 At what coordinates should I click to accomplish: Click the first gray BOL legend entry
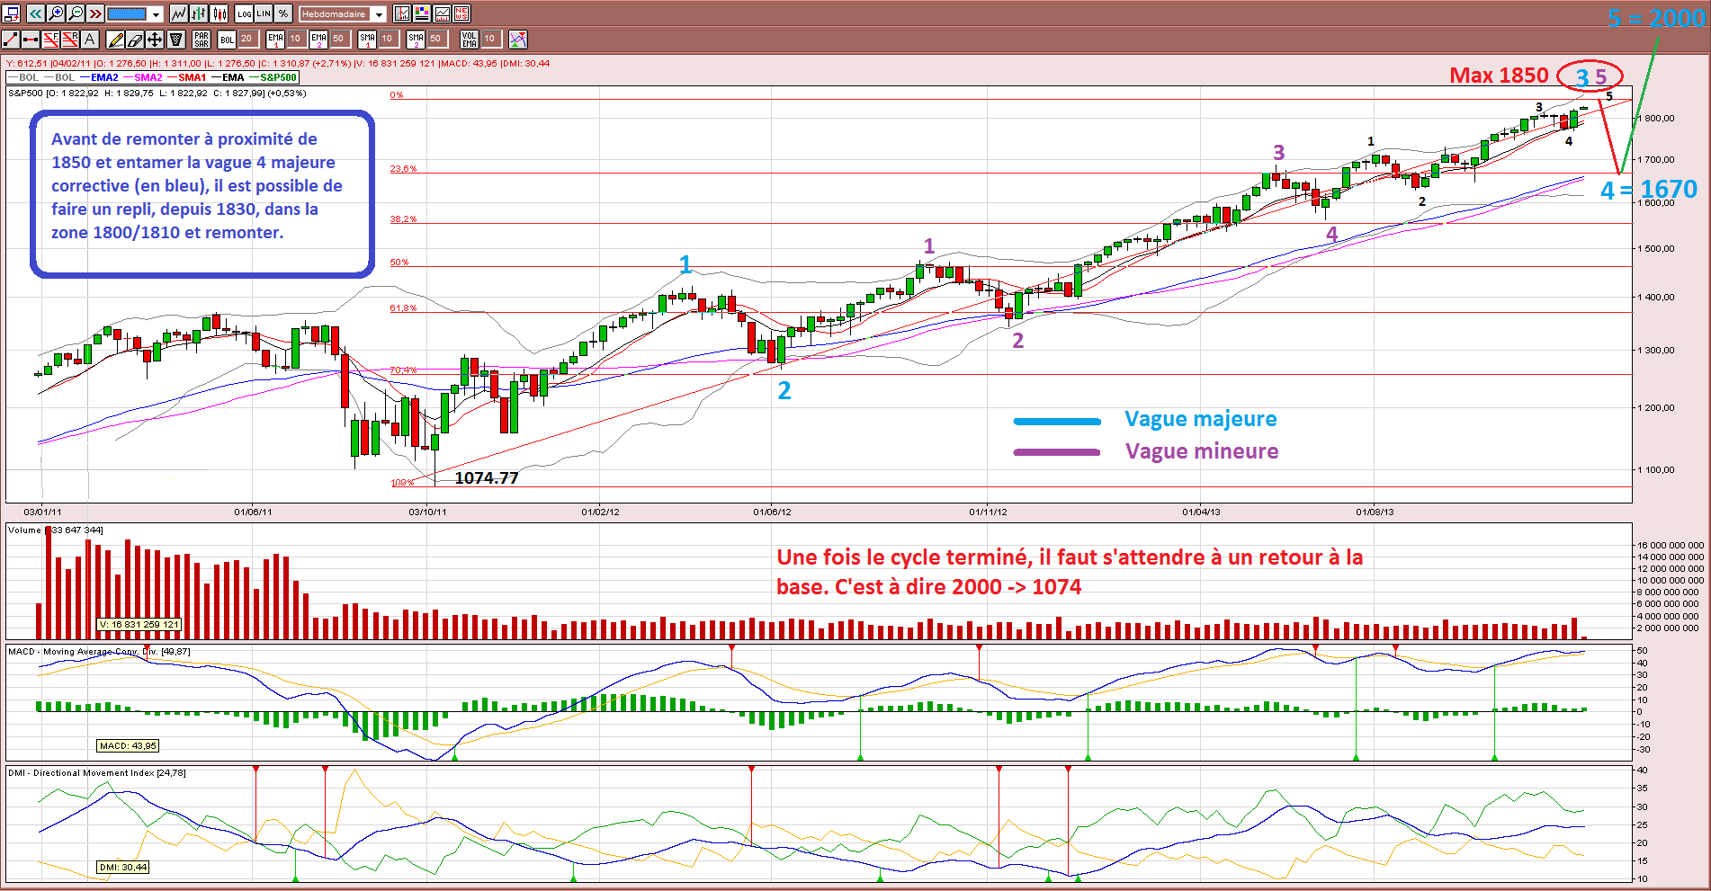[23, 78]
